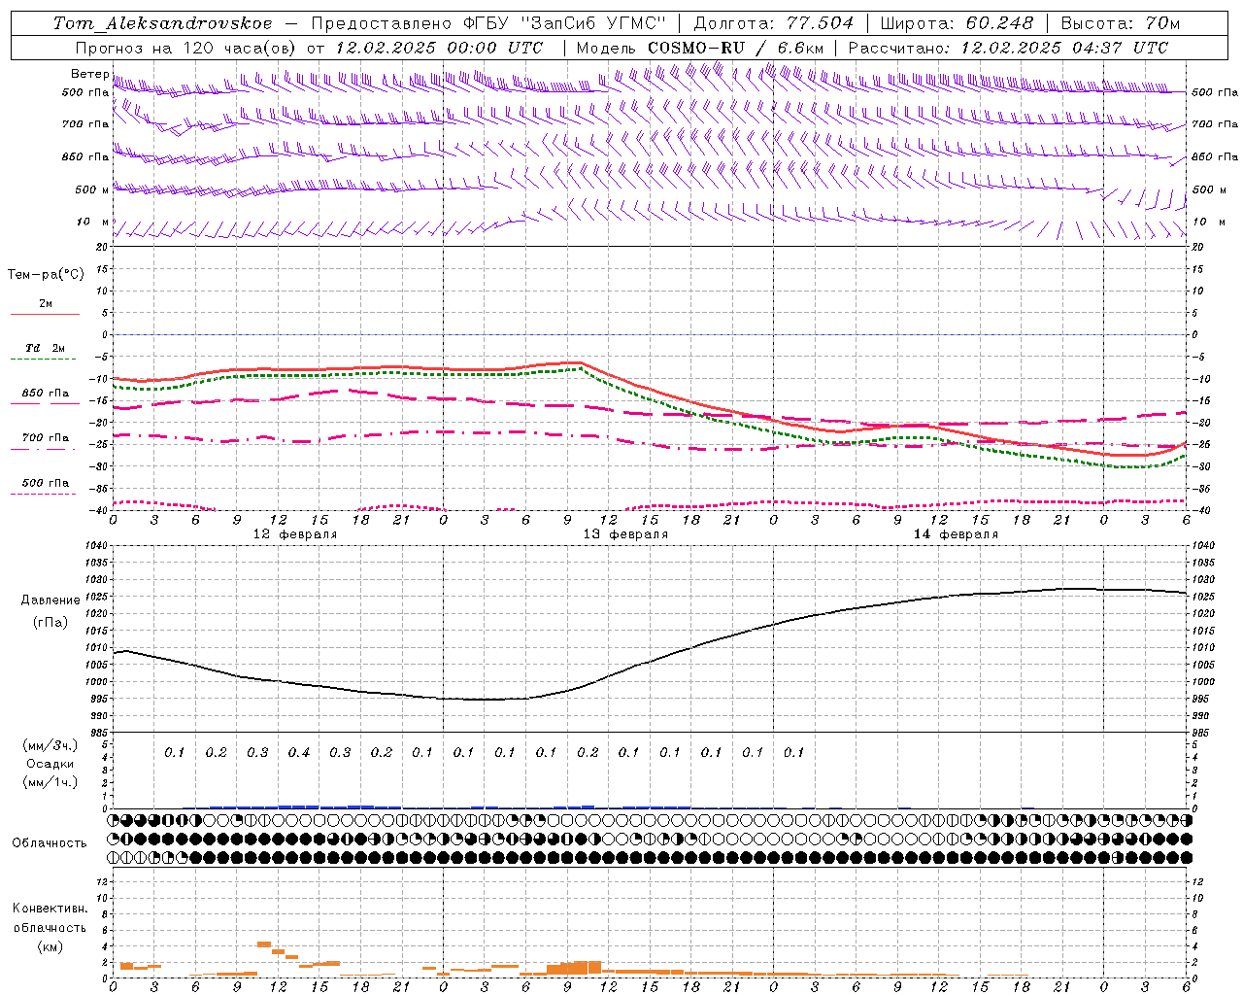Click the '14 февраля' date label
The width and height of the screenshot is (1243, 995).
(x=956, y=534)
